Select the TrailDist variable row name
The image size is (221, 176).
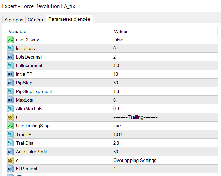(x=25, y=143)
